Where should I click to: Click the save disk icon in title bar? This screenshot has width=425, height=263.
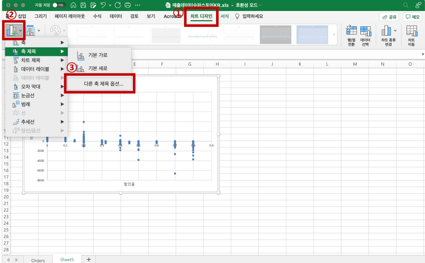coord(83,5)
